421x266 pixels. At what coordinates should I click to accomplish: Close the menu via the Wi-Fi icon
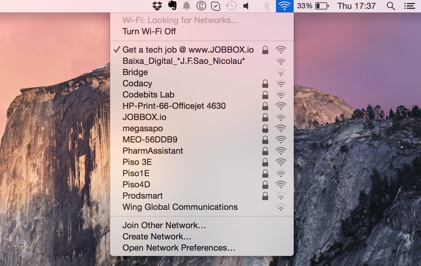(285, 6)
